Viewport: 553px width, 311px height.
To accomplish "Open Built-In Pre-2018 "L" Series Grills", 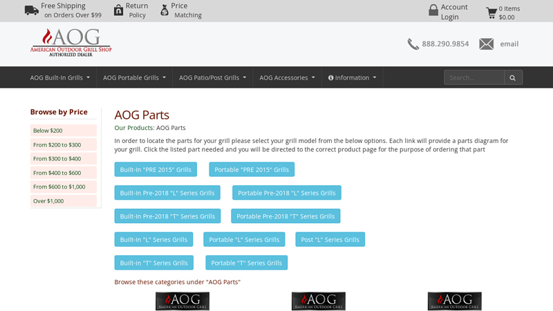I will (x=167, y=193).
